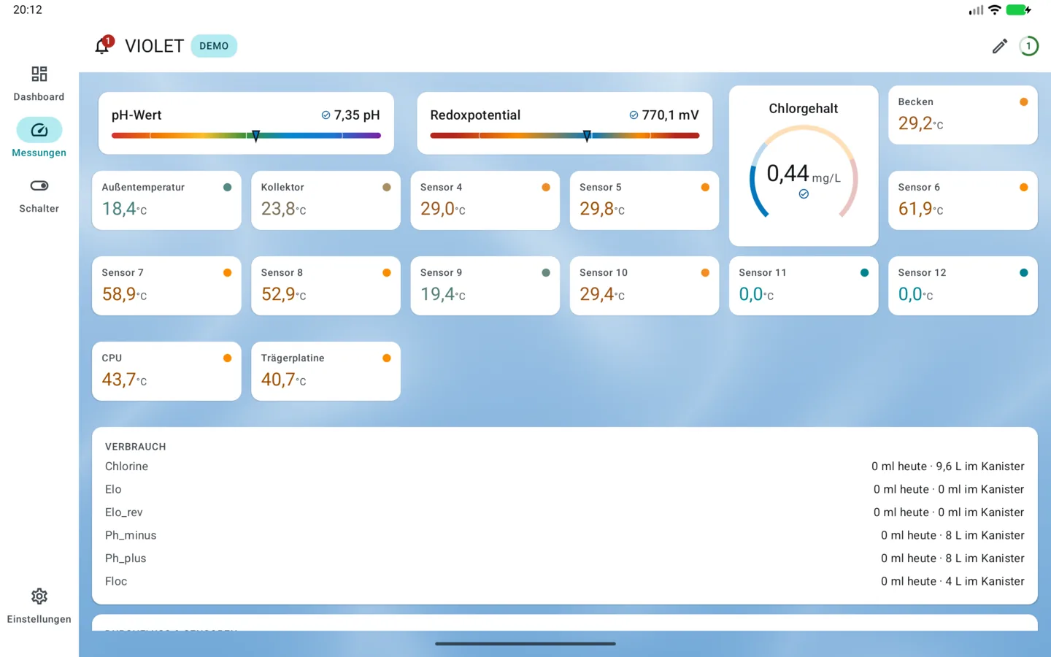Image resolution: width=1051 pixels, height=657 pixels.
Task: Switch to the Schalter sidebar tab
Action: click(39, 196)
